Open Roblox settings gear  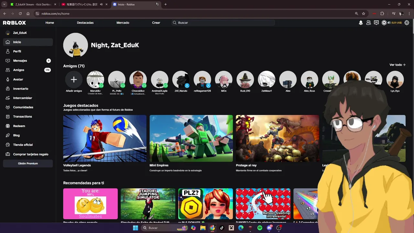point(407,23)
